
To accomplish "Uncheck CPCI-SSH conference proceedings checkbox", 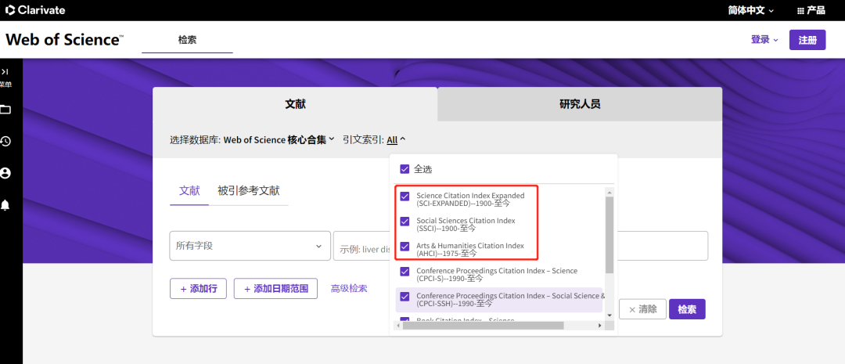I will (405, 296).
